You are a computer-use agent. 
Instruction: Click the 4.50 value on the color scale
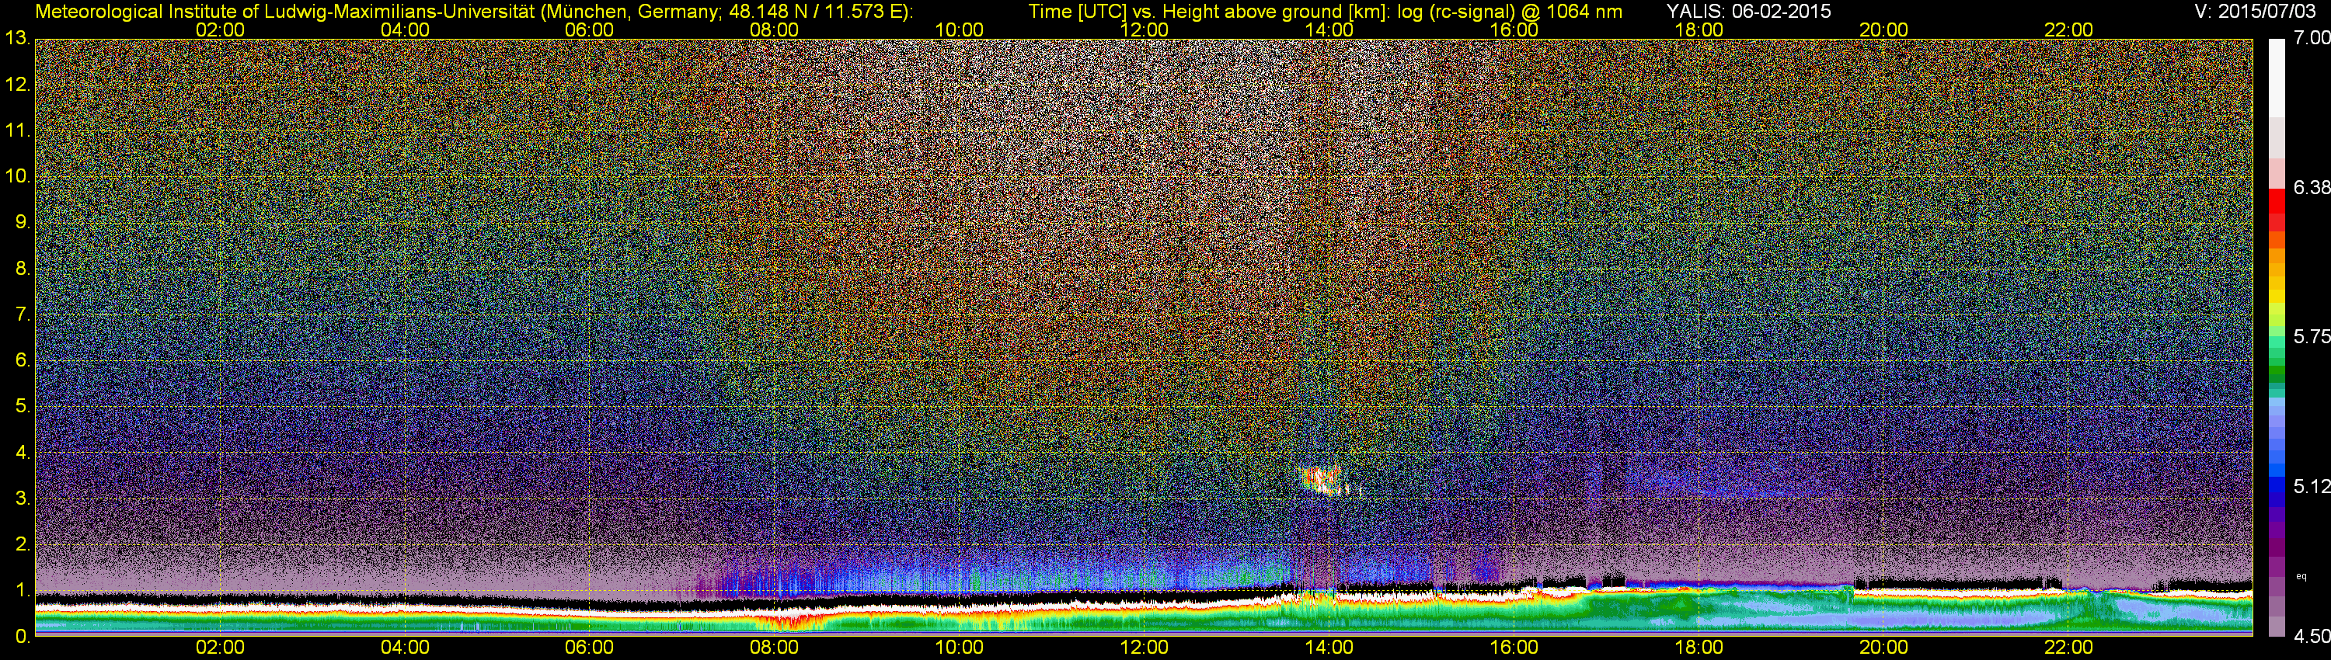[2312, 637]
